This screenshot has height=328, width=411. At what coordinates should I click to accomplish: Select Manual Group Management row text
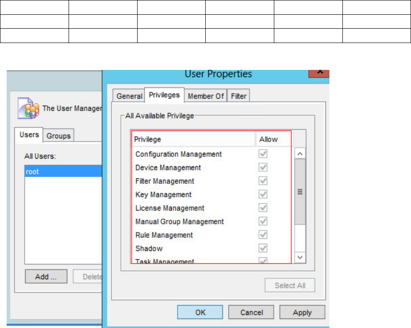[x=180, y=221]
